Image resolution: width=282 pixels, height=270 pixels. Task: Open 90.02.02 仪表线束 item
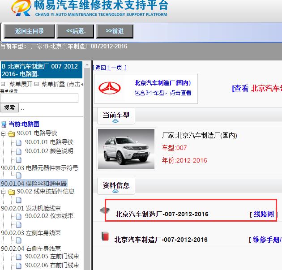[49, 216]
